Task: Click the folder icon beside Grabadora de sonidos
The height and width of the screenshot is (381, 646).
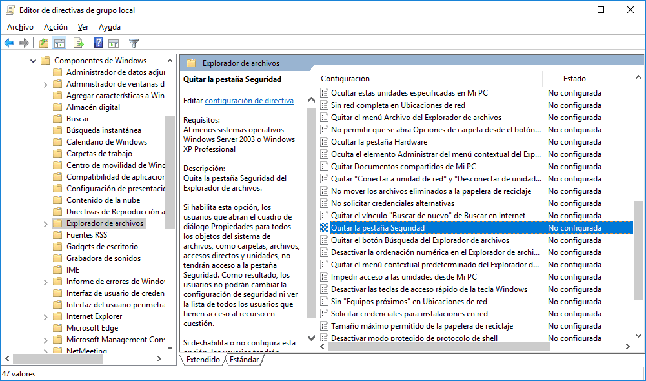Action: pyautogui.click(x=57, y=258)
